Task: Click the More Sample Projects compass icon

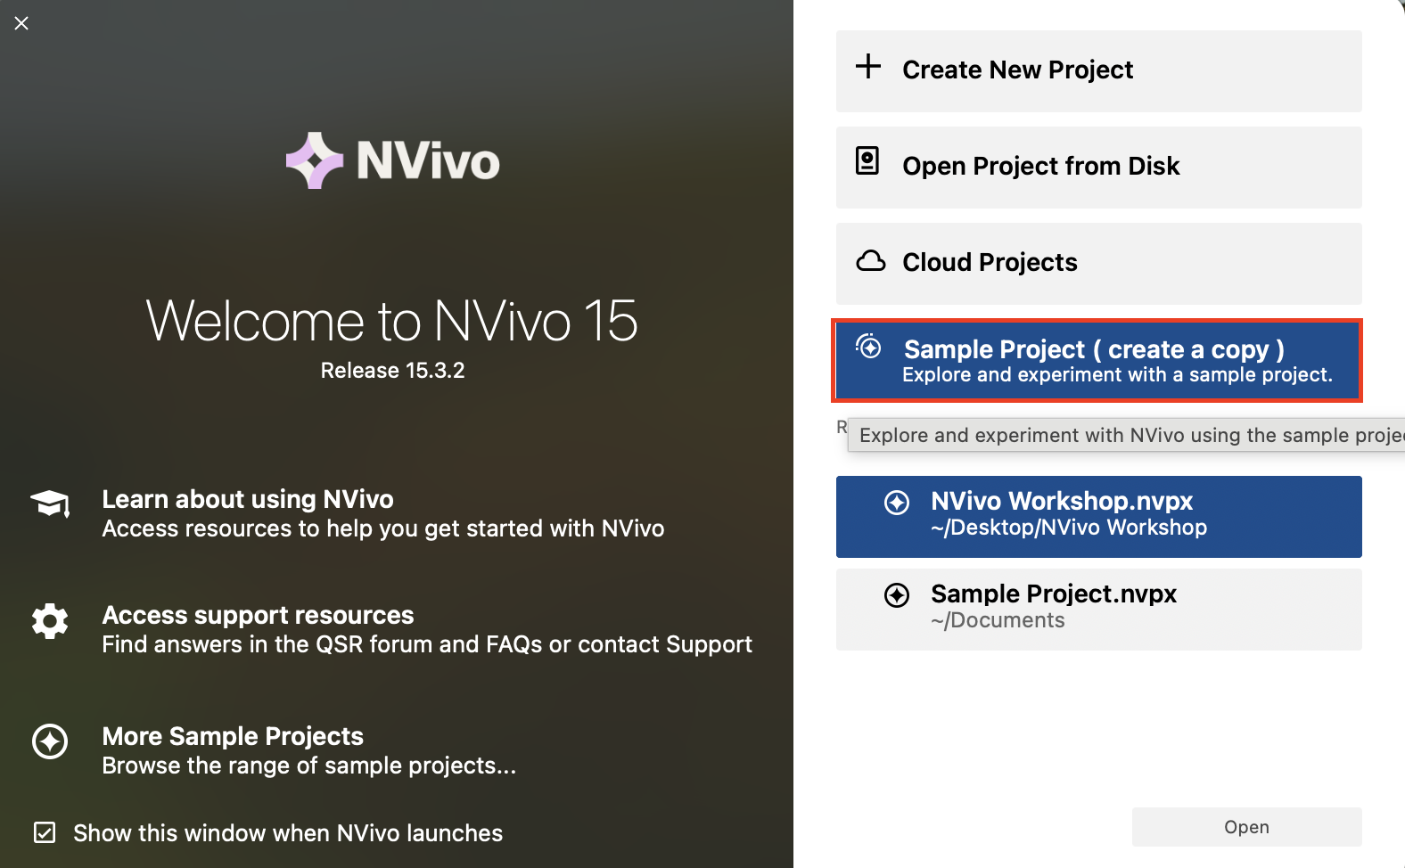Action: click(x=50, y=741)
